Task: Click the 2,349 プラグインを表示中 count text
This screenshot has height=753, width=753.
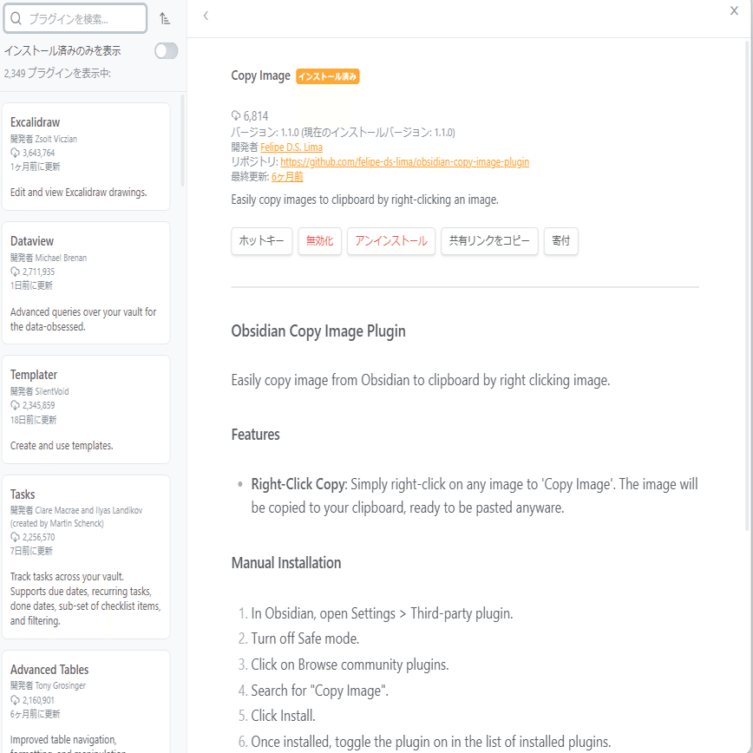Action: (57, 74)
